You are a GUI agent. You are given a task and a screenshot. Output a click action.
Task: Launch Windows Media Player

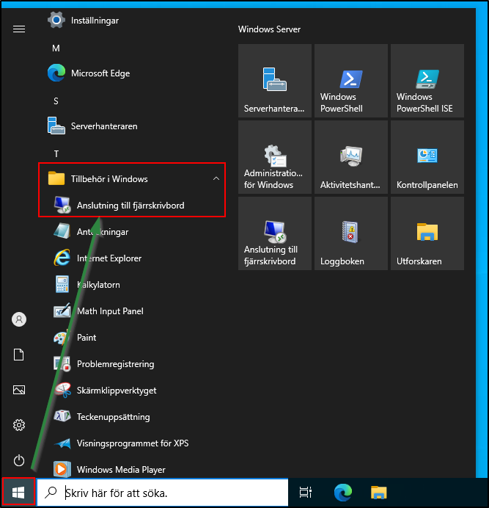[131, 469]
